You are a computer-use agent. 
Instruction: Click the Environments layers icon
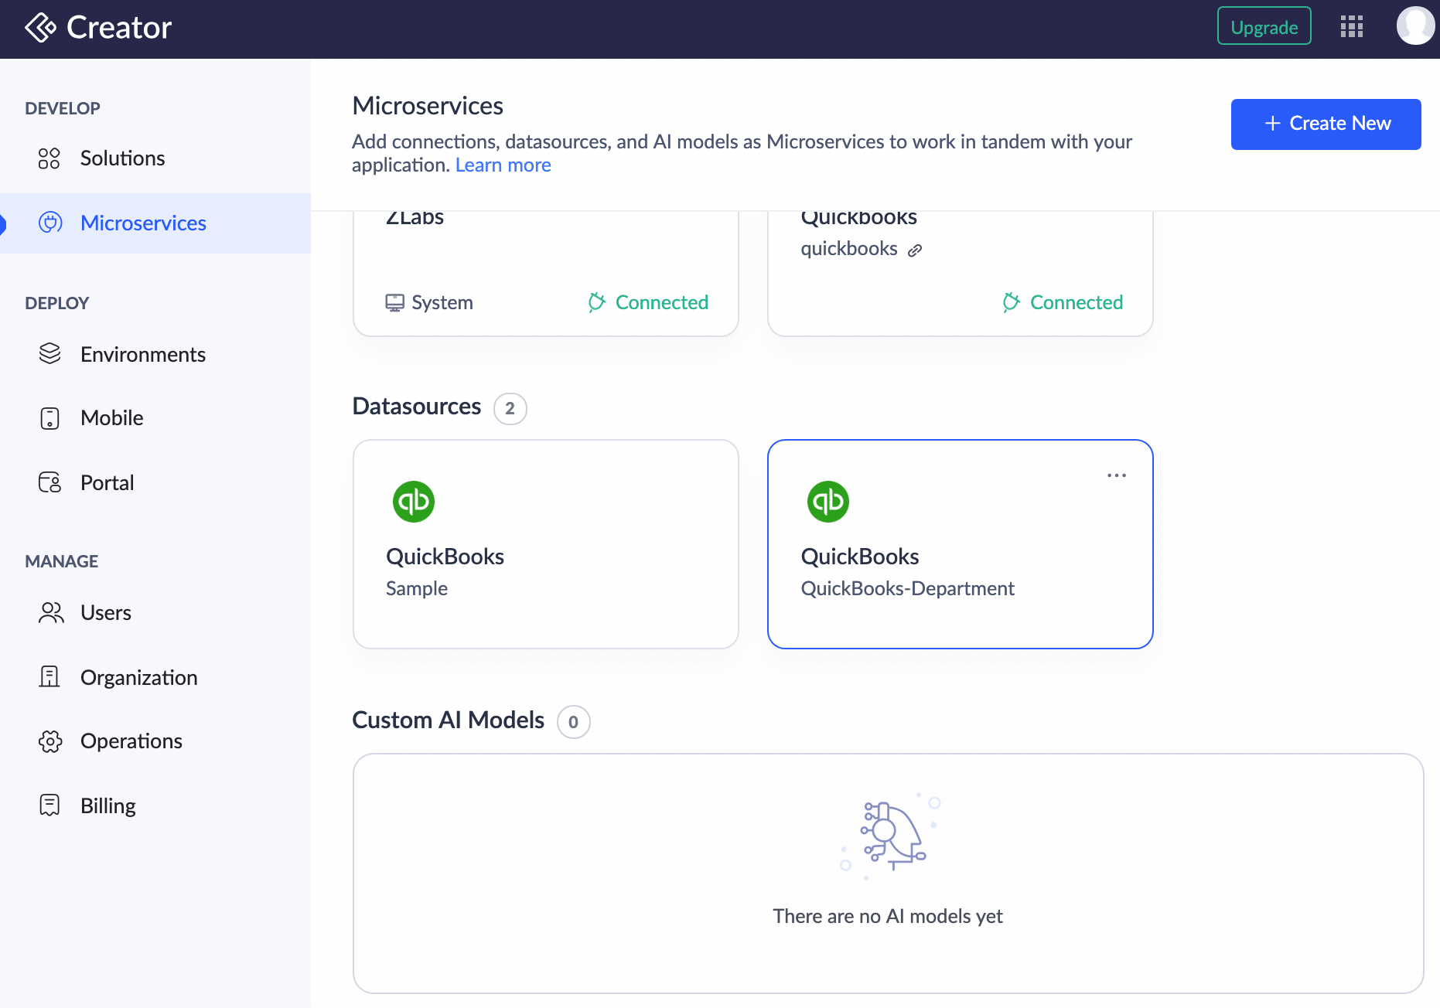pyautogui.click(x=49, y=354)
